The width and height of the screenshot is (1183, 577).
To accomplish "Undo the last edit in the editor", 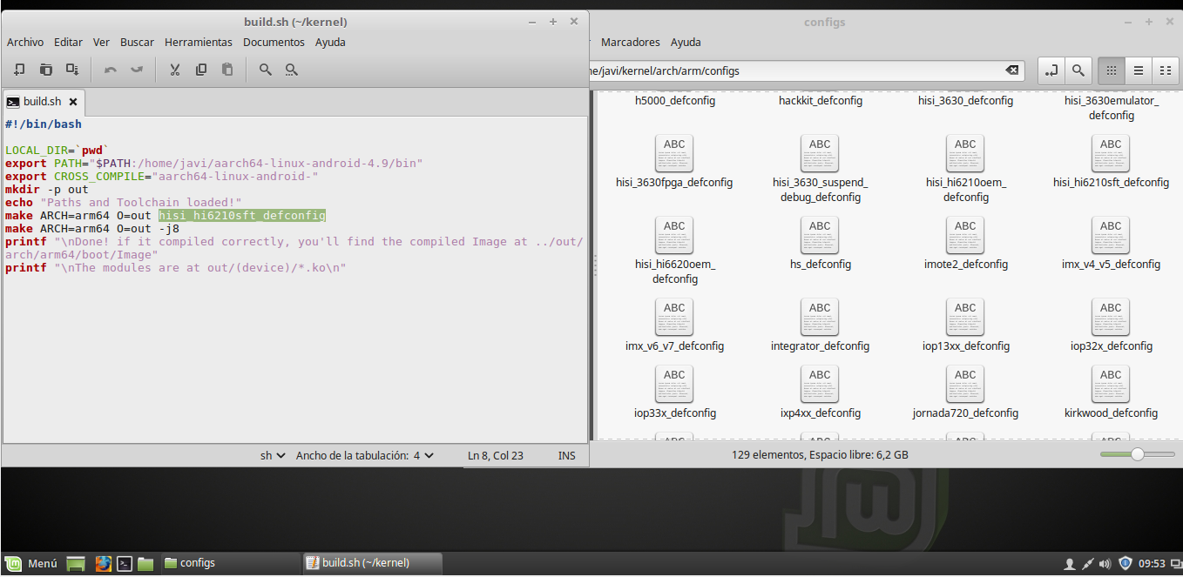I will [111, 70].
